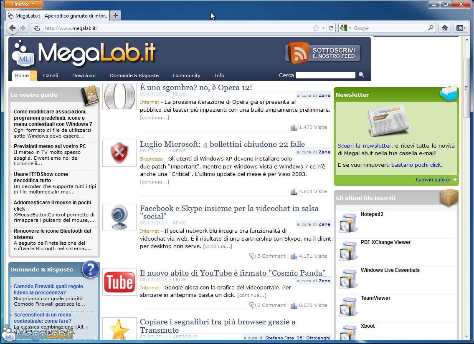The height and width of the screenshot is (344, 474).
Task: Open the Domande & Risposte menu item
Action: tap(134, 75)
